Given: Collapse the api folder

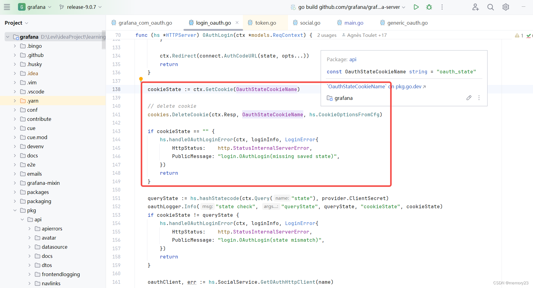Looking at the screenshot, I should [x=22, y=220].
